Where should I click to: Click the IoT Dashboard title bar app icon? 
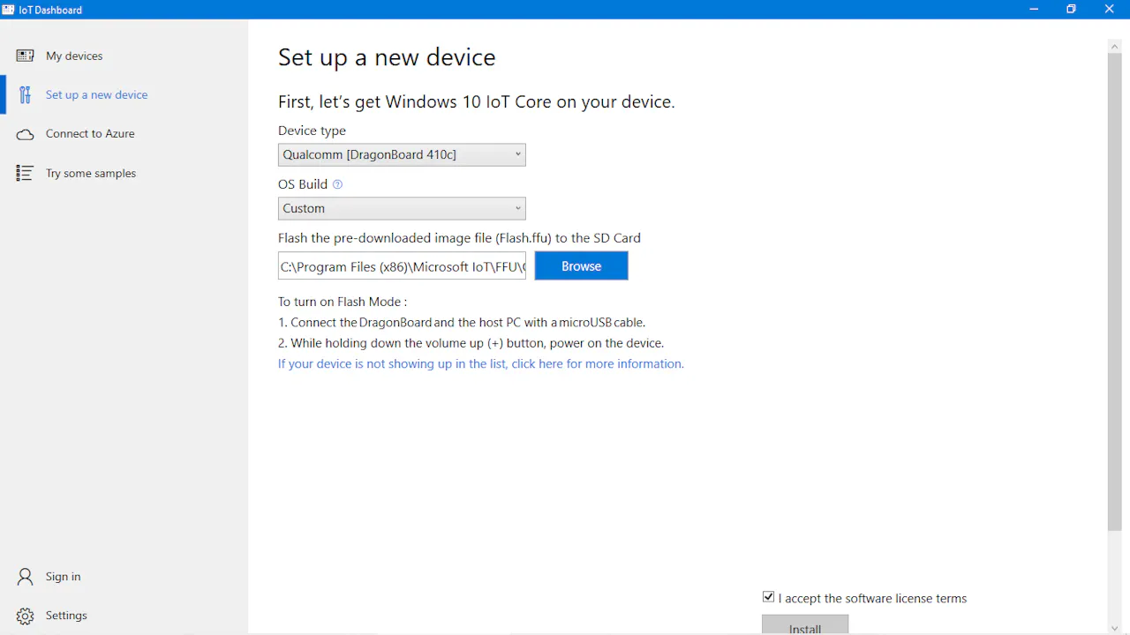(8, 10)
